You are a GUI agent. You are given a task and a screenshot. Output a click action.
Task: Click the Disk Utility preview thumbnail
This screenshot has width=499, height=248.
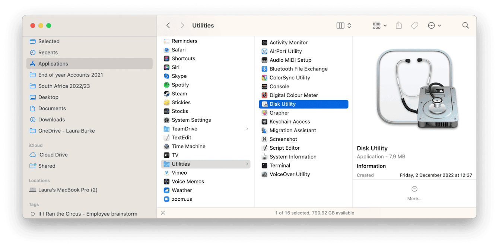click(x=414, y=88)
